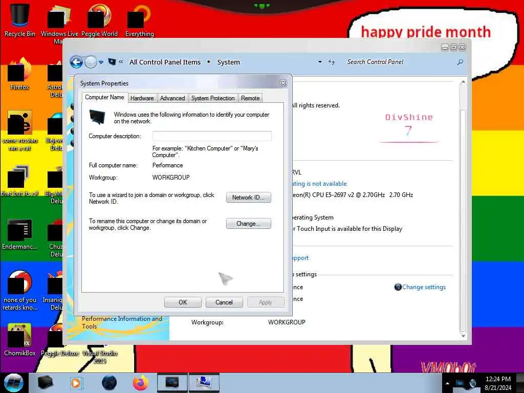Screen dimensions: 524x393
Task: Click the Change... button
Action: coord(248,223)
